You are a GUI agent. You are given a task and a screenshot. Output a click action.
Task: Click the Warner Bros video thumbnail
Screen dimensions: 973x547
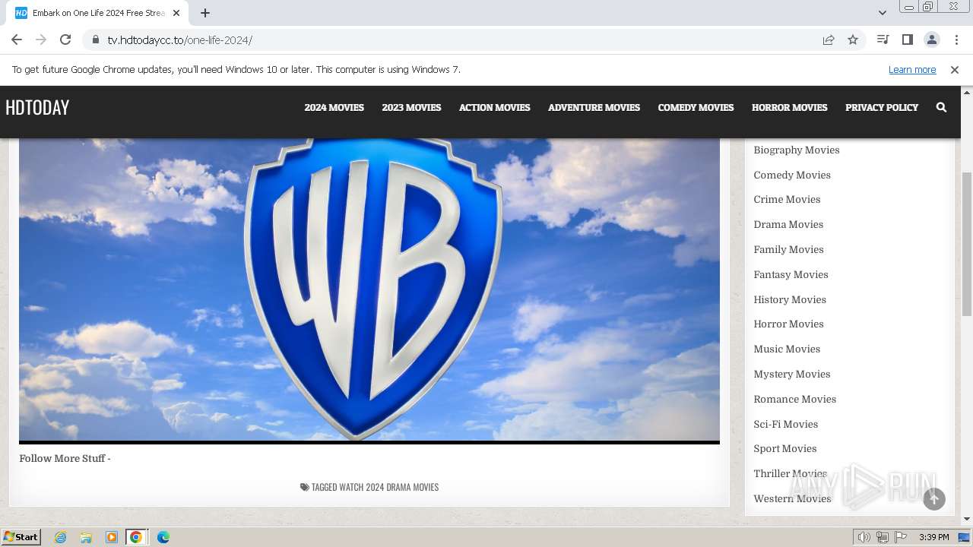click(x=369, y=289)
